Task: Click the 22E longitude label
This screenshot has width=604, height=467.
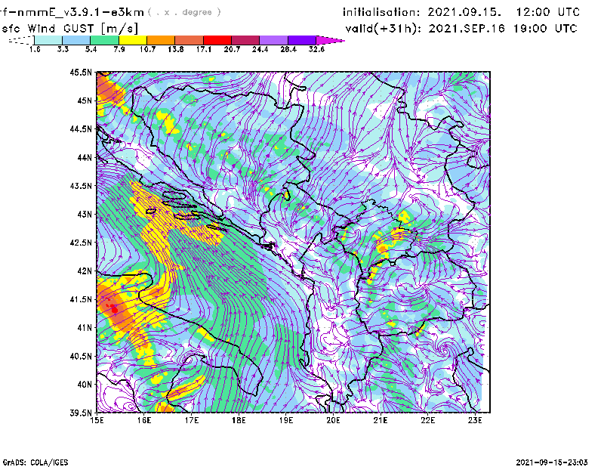Action: click(x=427, y=420)
